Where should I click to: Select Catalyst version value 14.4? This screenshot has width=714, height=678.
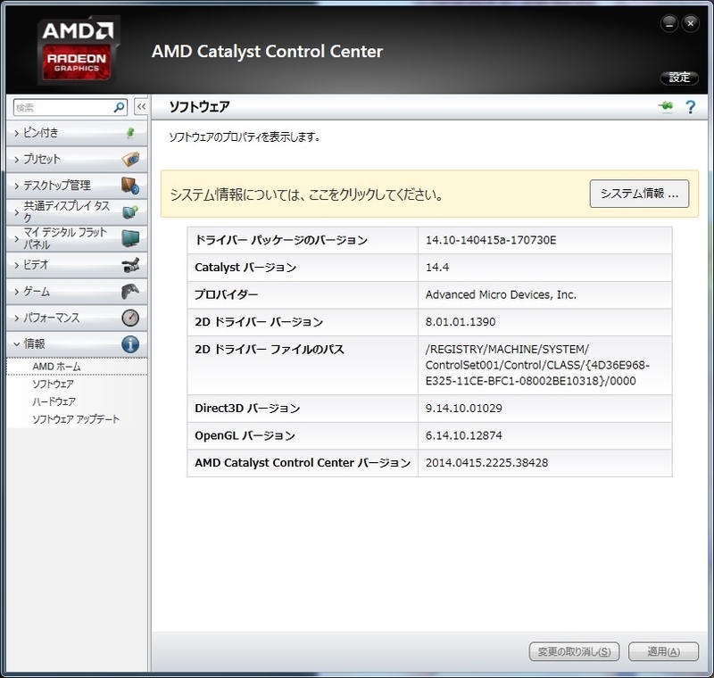click(437, 268)
